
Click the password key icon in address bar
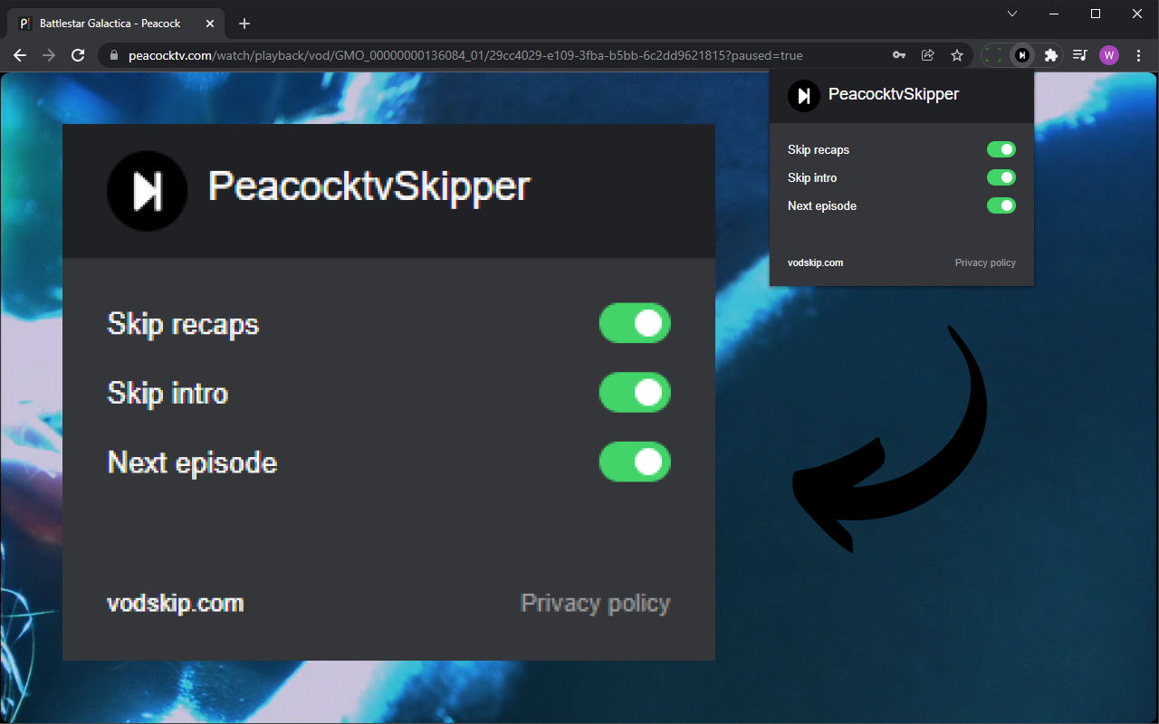coord(899,55)
